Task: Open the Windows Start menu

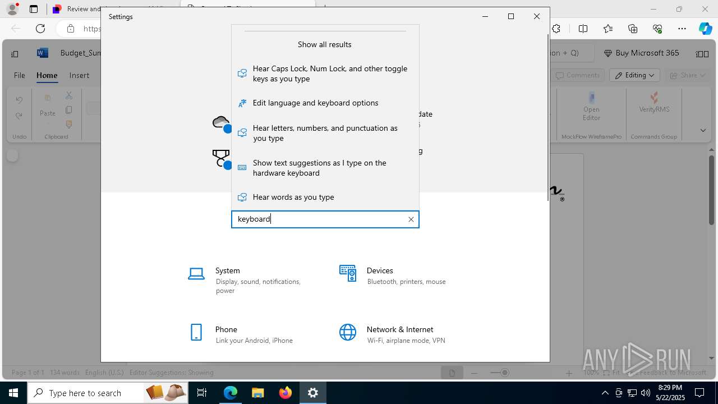Action: (13, 393)
